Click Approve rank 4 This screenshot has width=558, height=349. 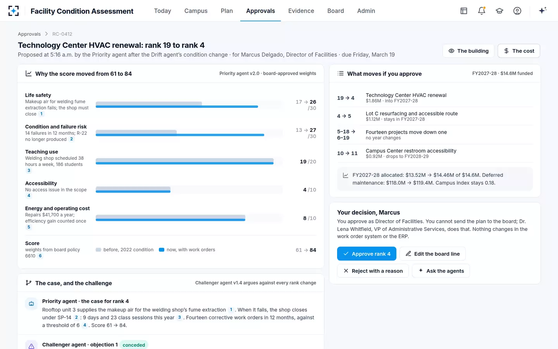tap(367, 254)
